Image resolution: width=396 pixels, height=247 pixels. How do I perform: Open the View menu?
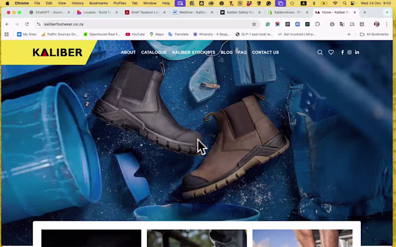pos(62,3)
